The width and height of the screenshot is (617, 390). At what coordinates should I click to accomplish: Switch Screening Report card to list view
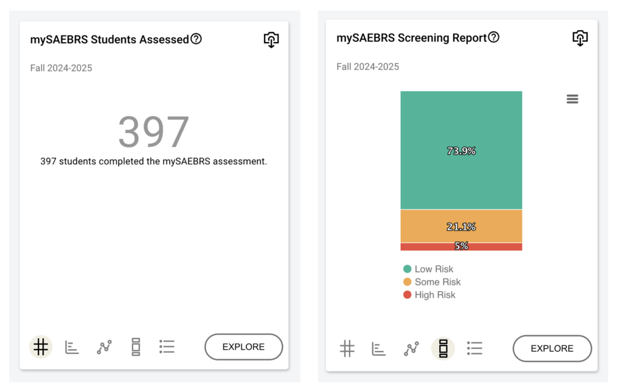[475, 348]
